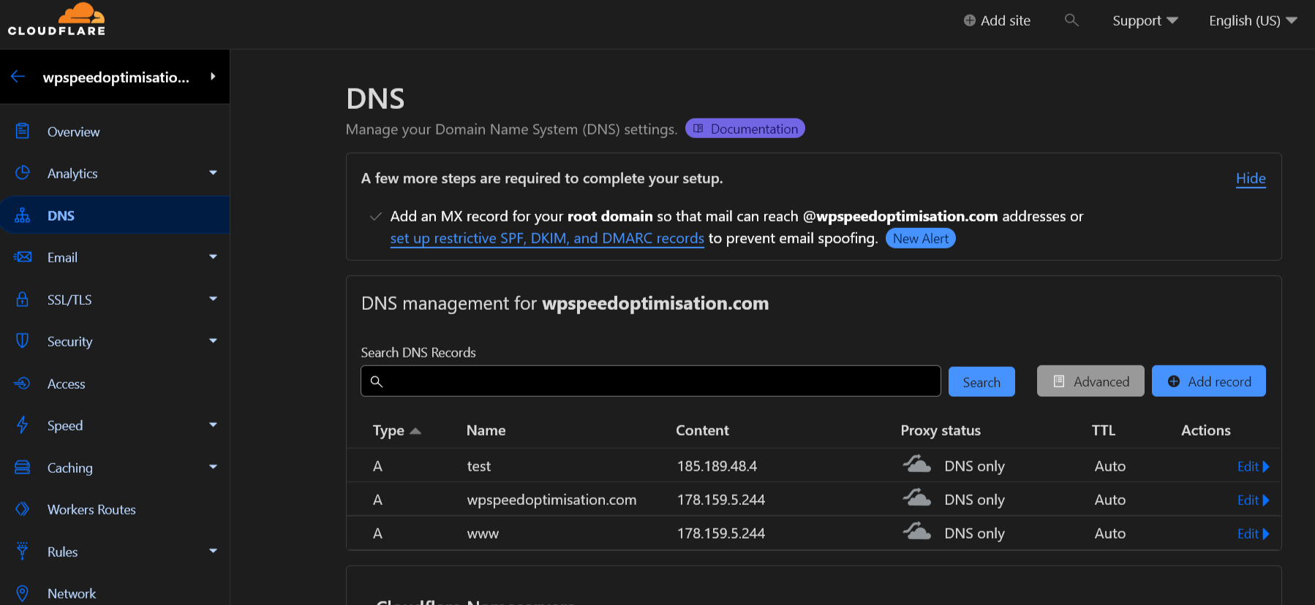Click the Access icon in sidebar
The image size is (1315, 605).
pyautogui.click(x=23, y=383)
